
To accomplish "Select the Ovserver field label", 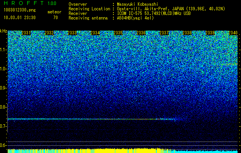I will 78,4.
